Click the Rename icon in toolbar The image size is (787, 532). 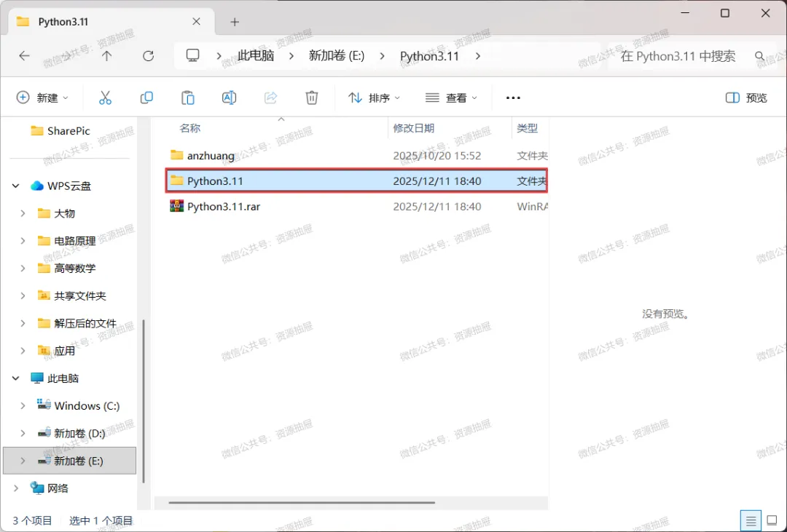click(229, 98)
